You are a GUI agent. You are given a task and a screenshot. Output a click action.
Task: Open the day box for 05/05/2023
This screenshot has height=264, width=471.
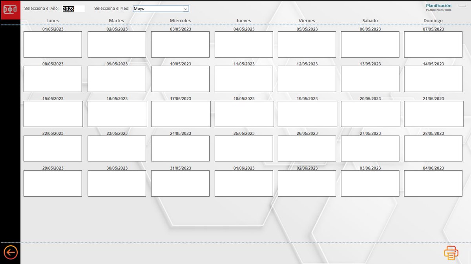tap(307, 44)
